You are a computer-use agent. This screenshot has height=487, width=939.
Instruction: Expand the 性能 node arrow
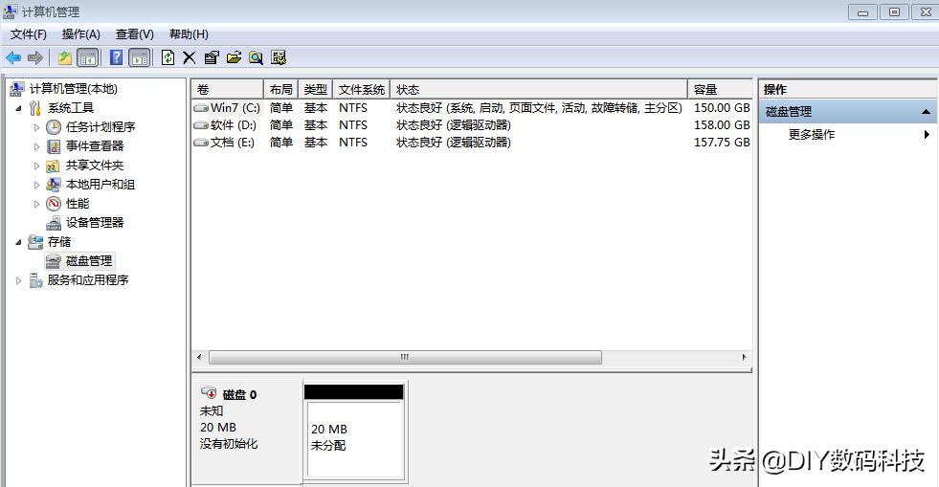click(x=36, y=204)
